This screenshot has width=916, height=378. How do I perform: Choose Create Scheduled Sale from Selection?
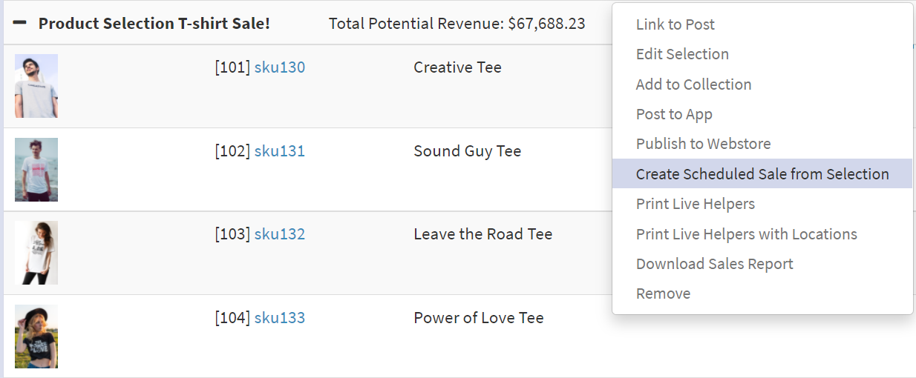point(762,174)
